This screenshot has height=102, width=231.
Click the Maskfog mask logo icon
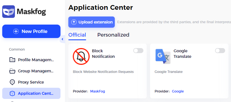point(9,12)
